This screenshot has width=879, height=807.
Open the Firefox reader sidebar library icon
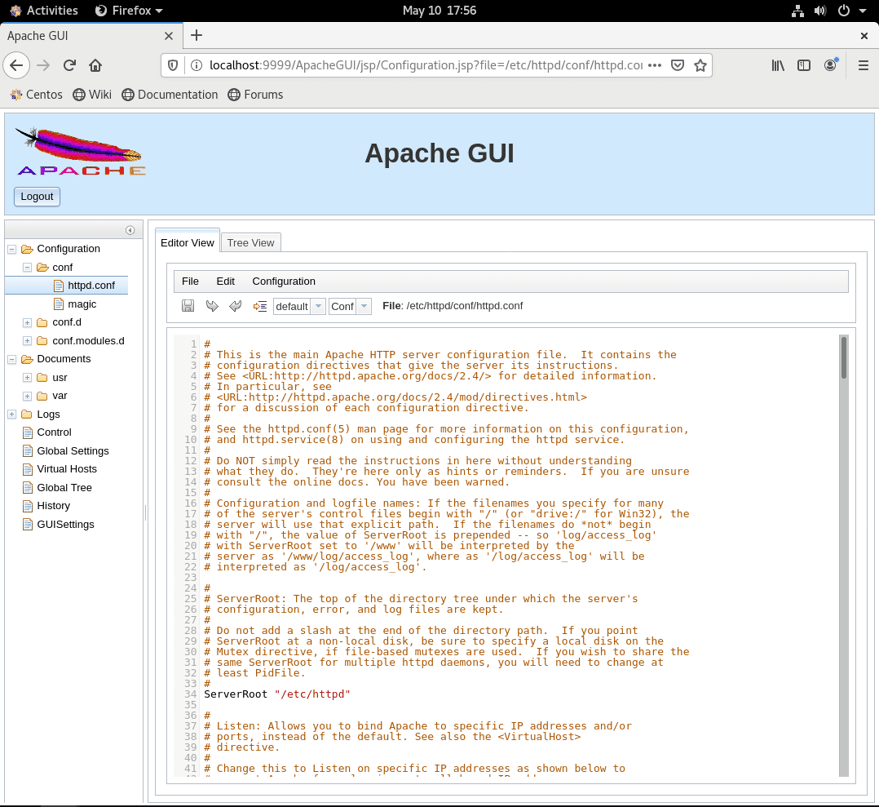(x=777, y=65)
